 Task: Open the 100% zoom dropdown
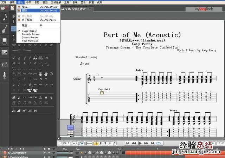click(x=64, y=143)
